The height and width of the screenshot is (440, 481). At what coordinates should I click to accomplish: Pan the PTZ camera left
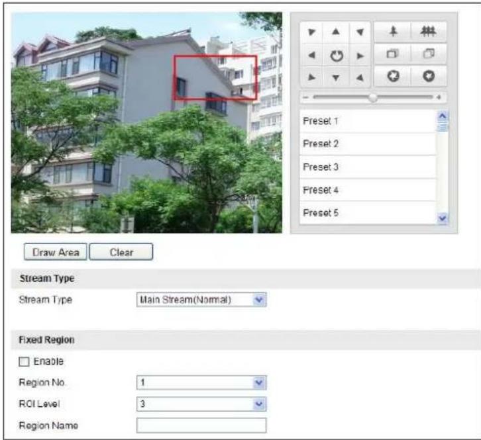[x=311, y=56]
